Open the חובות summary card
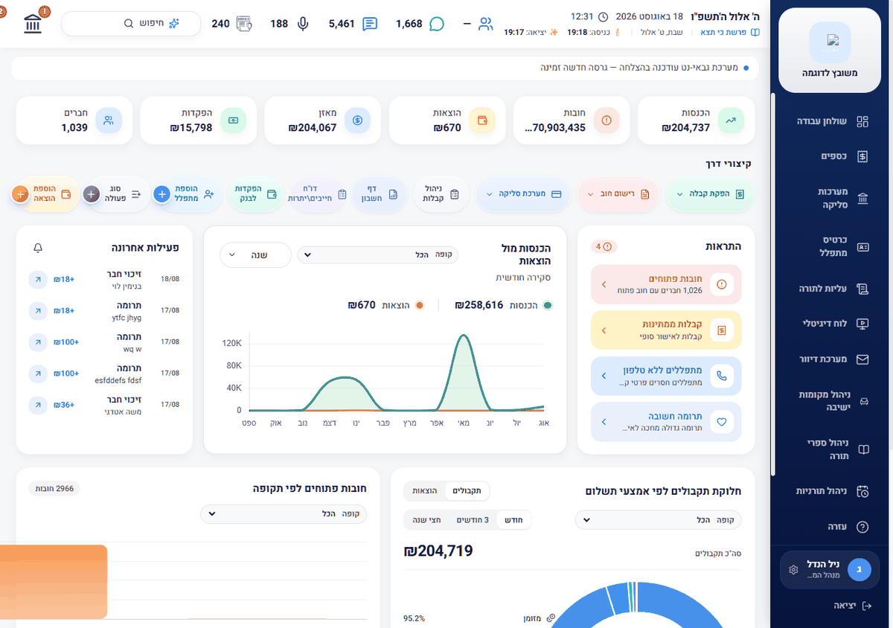893x628 pixels. click(x=572, y=120)
